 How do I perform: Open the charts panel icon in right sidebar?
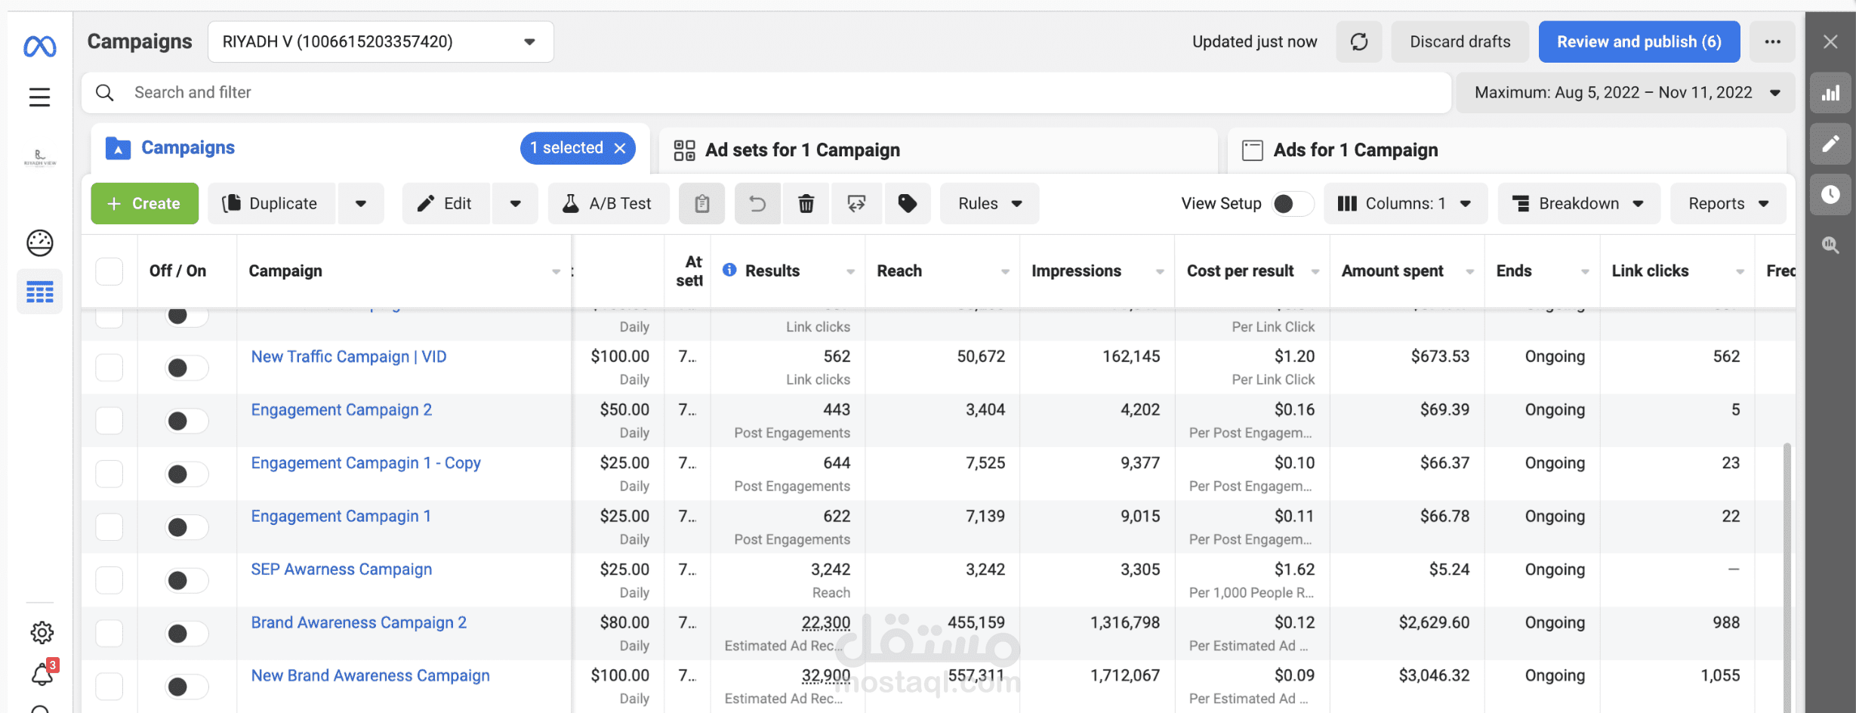(1830, 93)
